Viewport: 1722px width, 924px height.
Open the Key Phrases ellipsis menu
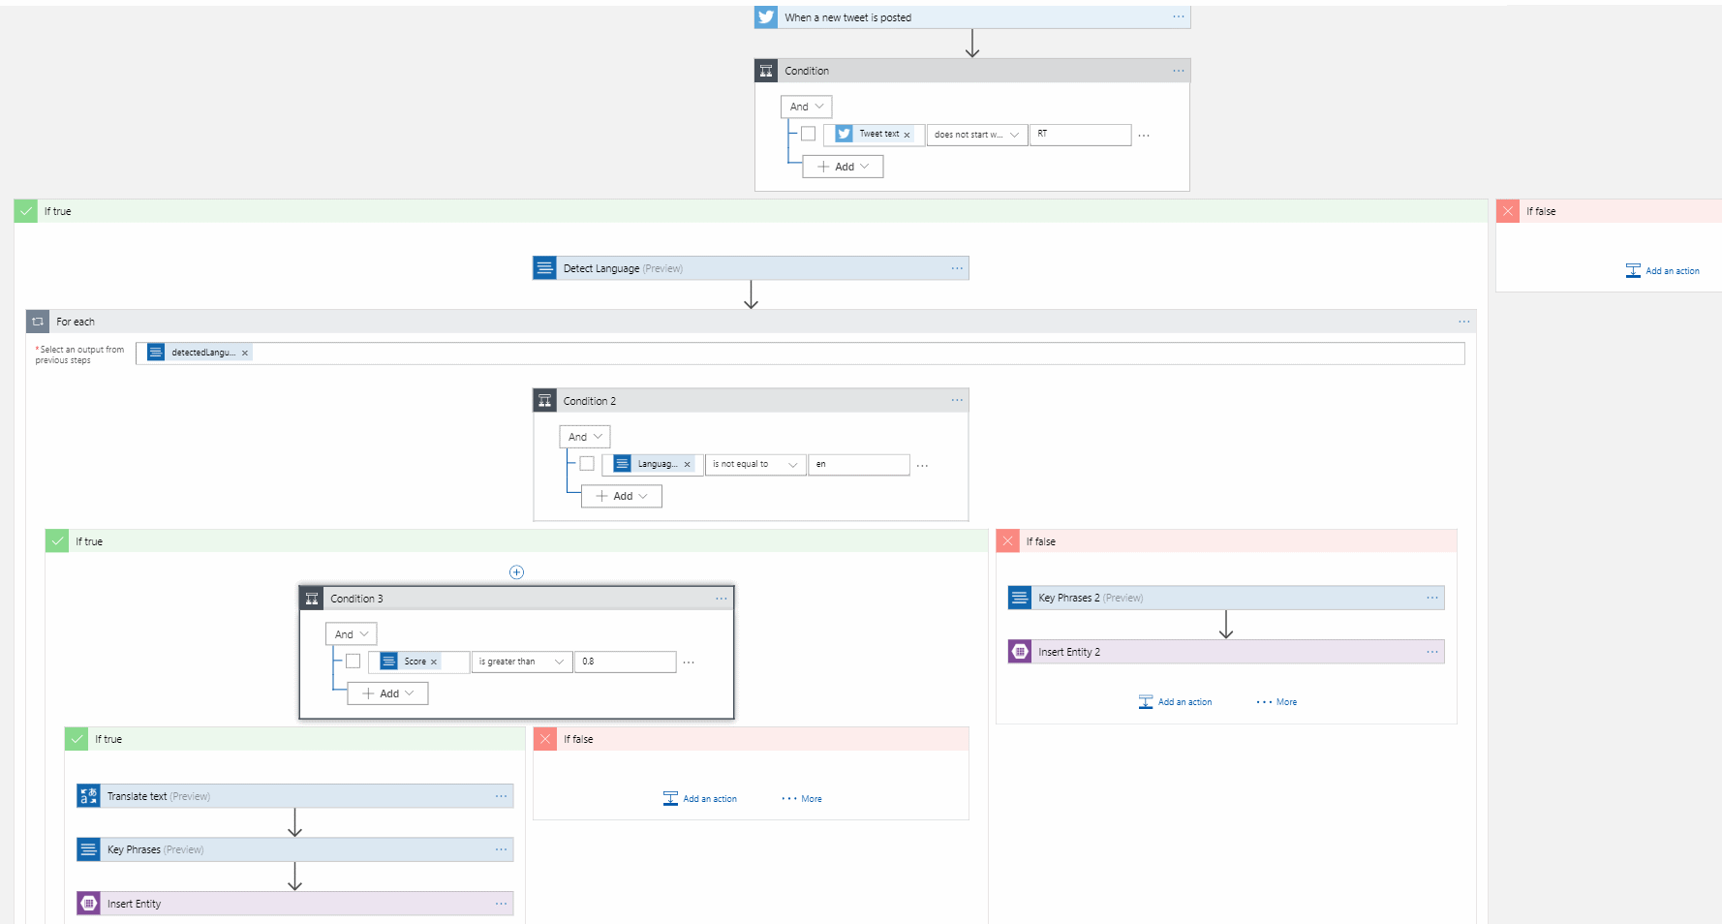(x=501, y=849)
